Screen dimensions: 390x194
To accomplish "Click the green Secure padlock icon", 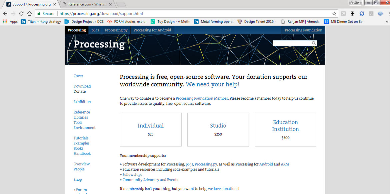I will pos(39,14).
